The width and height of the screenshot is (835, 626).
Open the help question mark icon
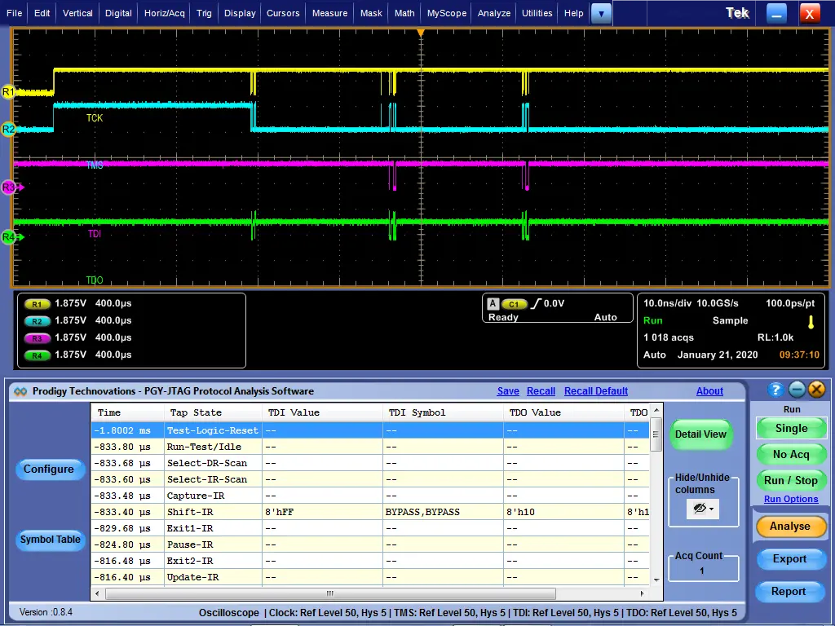click(x=775, y=390)
